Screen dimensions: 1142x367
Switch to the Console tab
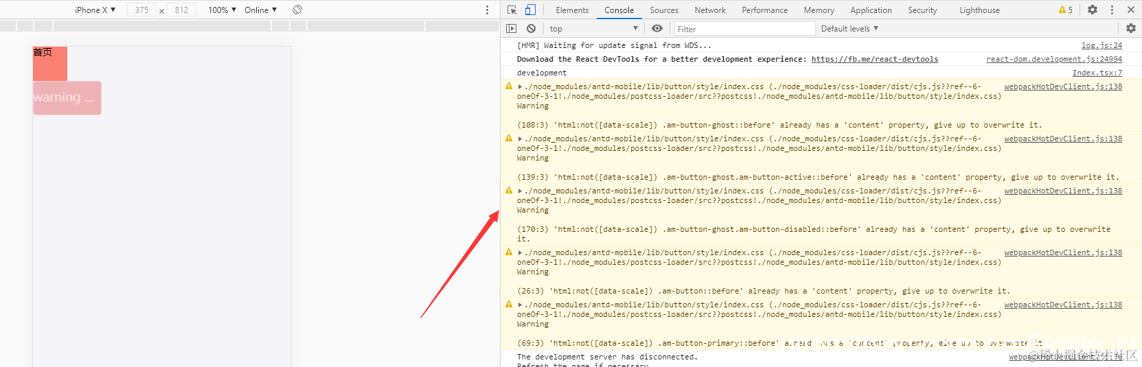(x=619, y=10)
